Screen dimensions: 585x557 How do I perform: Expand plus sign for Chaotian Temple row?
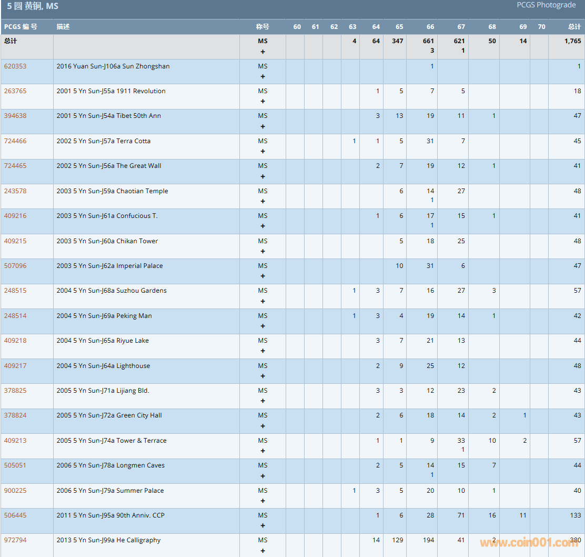[263, 202]
